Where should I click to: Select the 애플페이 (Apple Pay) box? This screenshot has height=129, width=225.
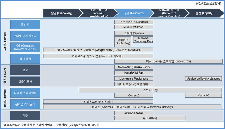(x=123, y=42)
